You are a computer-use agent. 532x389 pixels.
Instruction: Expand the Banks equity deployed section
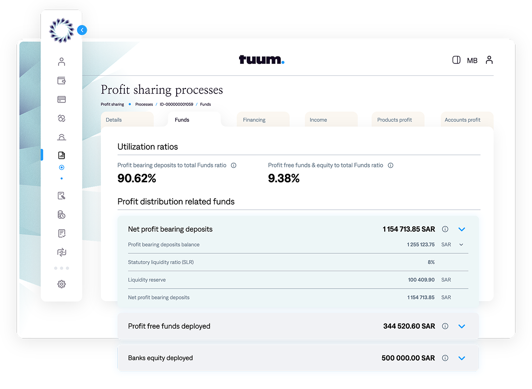click(x=462, y=358)
